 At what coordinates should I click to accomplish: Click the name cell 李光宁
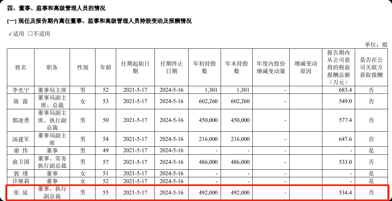[21, 90]
